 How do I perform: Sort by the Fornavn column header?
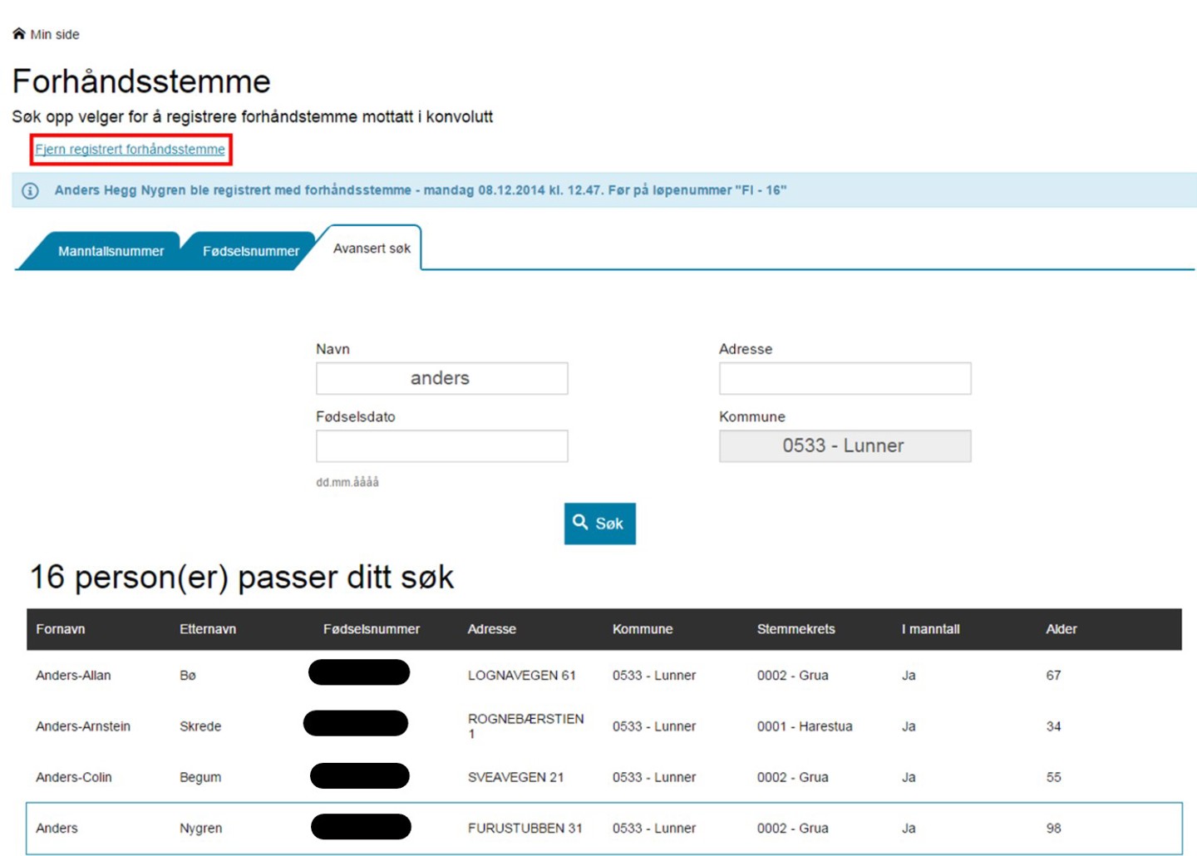61,629
